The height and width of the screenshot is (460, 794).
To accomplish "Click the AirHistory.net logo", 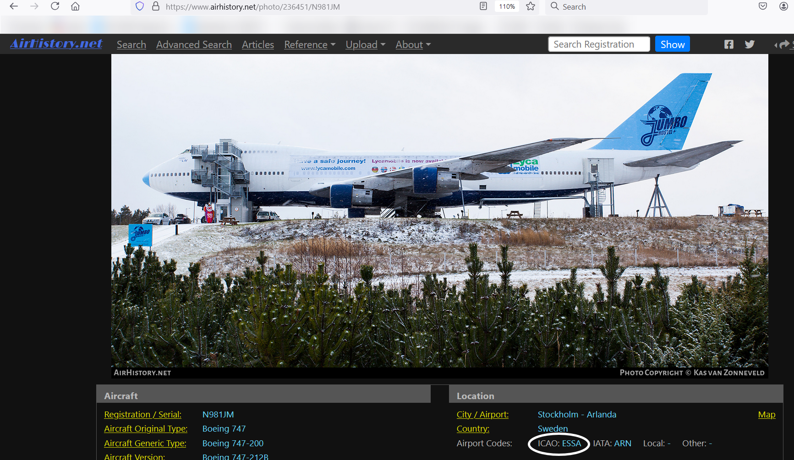I will click(56, 43).
